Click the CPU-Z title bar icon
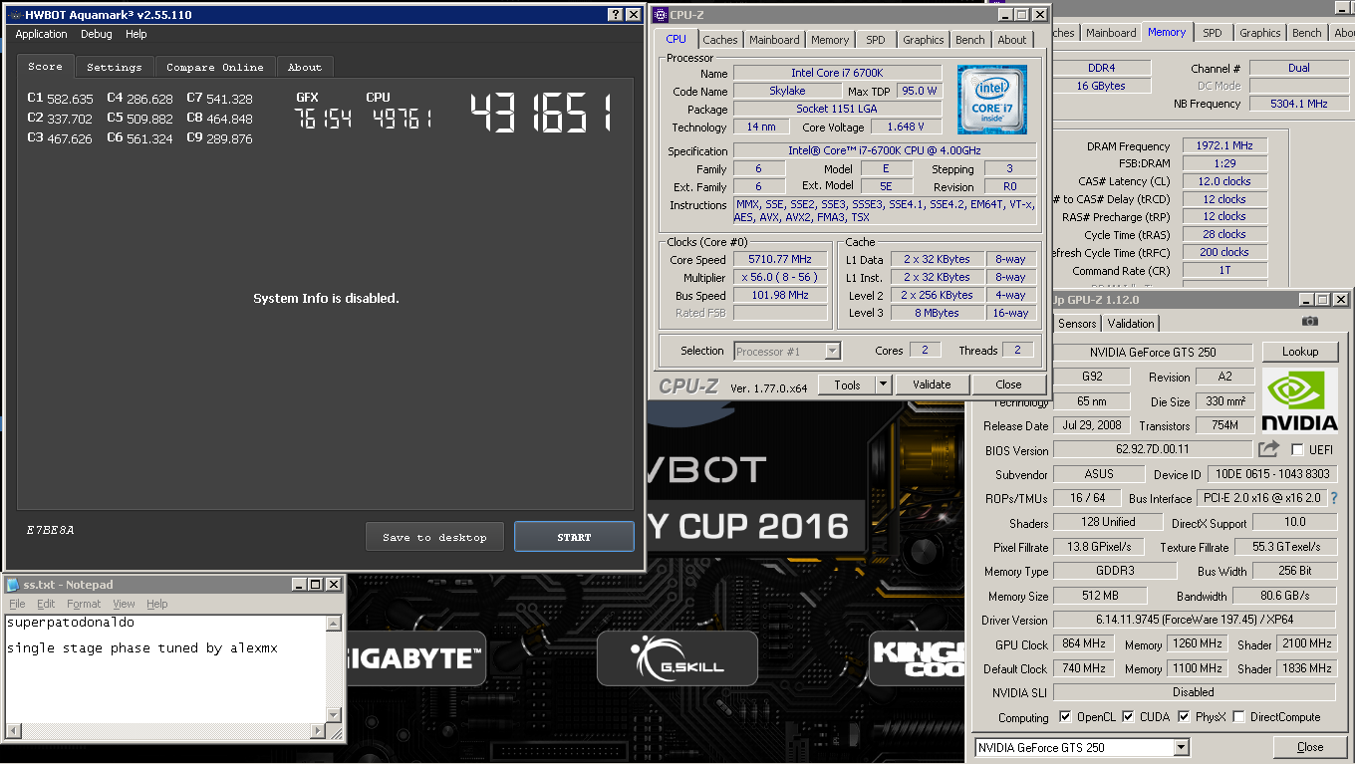The image size is (1355, 765). 660,15
